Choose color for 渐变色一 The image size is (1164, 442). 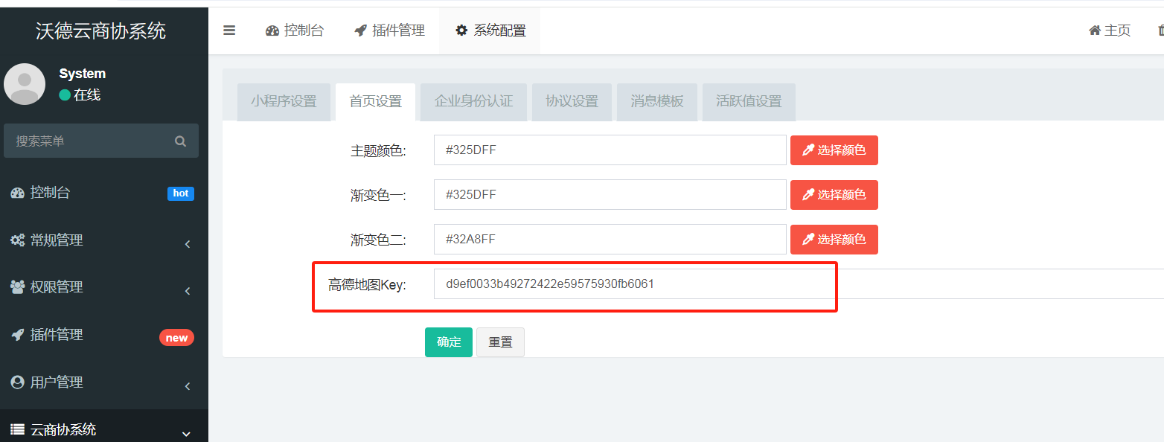[x=834, y=195]
